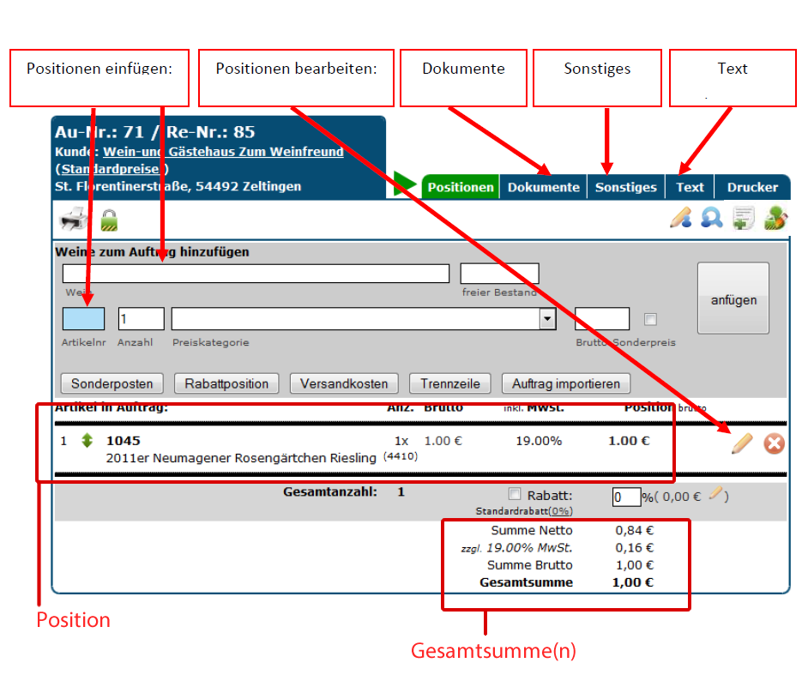Click the Rabatt percentage input field
Screen dimensions: 802x675
point(626,497)
